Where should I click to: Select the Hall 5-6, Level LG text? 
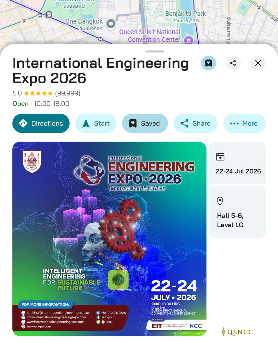(230, 220)
